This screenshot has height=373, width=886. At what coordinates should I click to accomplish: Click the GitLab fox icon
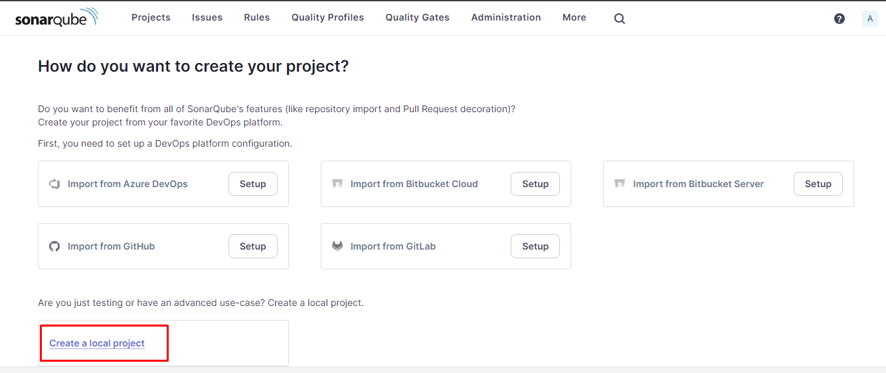[x=337, y=246]
